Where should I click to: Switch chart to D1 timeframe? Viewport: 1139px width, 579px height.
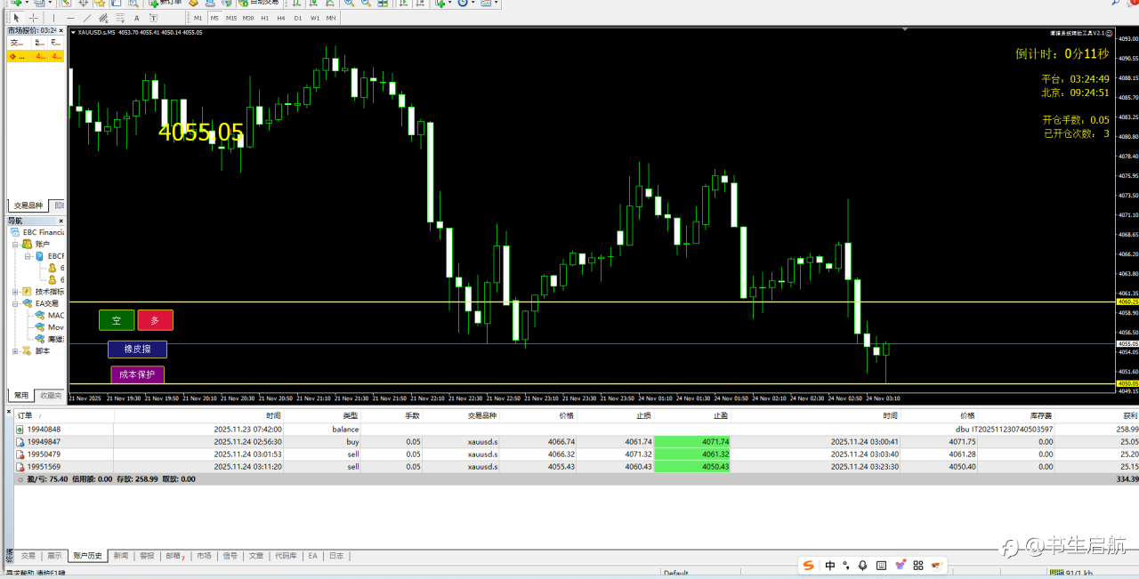(298, 18)
